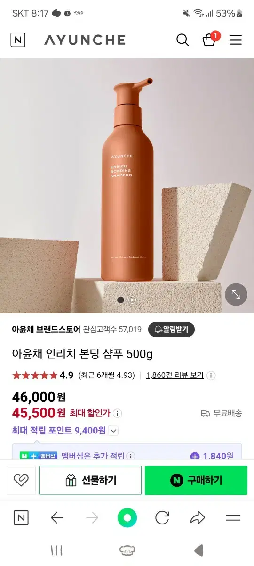The width and height of the screenshot is (254, 566).
Task: Show 최대 할인가 info tooltip
Action: coord(118,413)
